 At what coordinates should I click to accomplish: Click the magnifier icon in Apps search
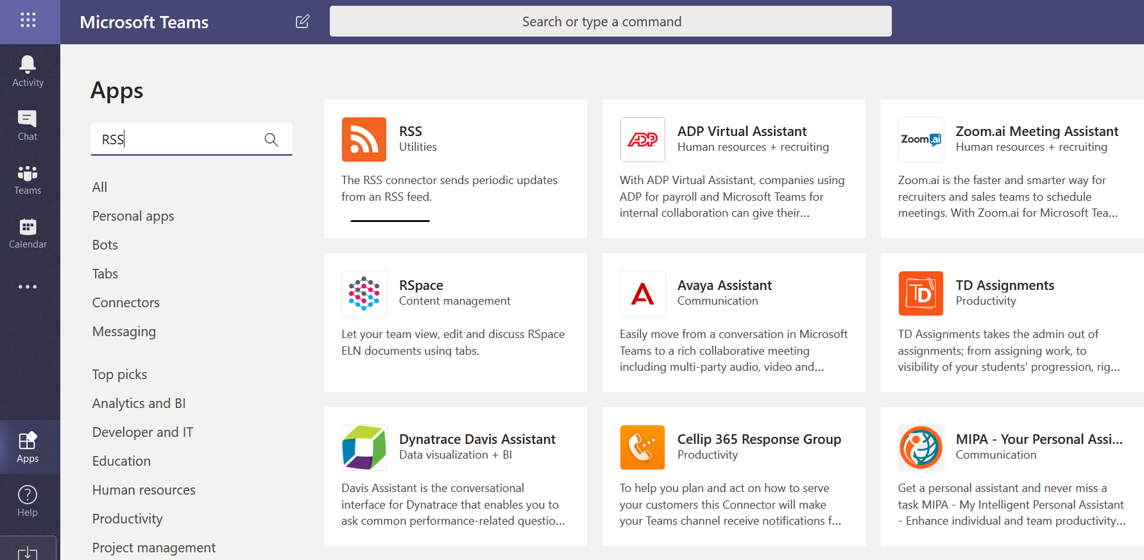(x=271, y=140)
